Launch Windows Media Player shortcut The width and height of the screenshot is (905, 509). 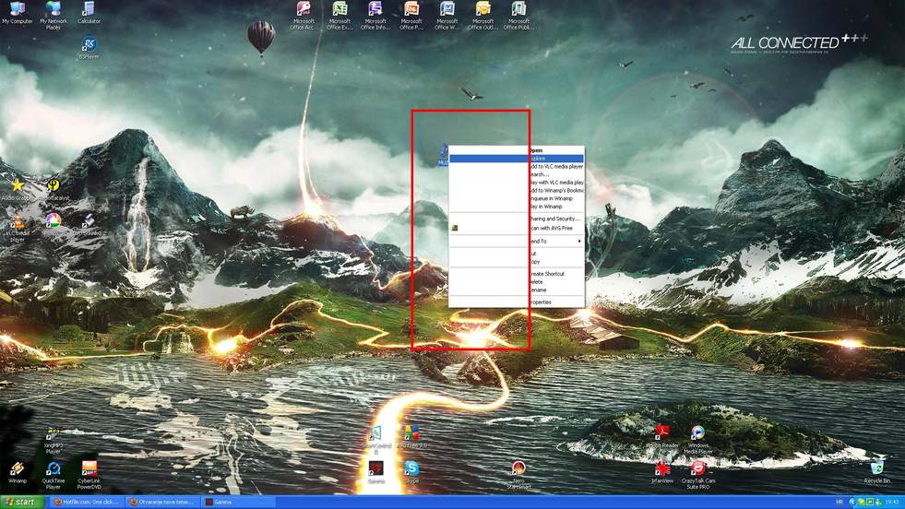[697, 440]
